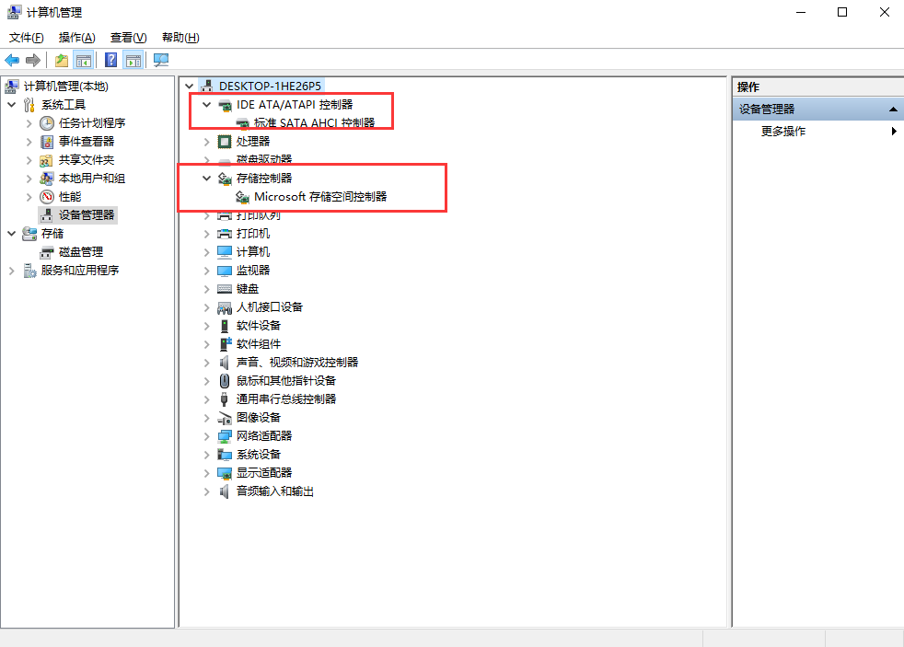This screenshot has width=904, height=647.
Task: Toggle the Show/Hide Action Pane toolbar button
Action: click(133, 61)
